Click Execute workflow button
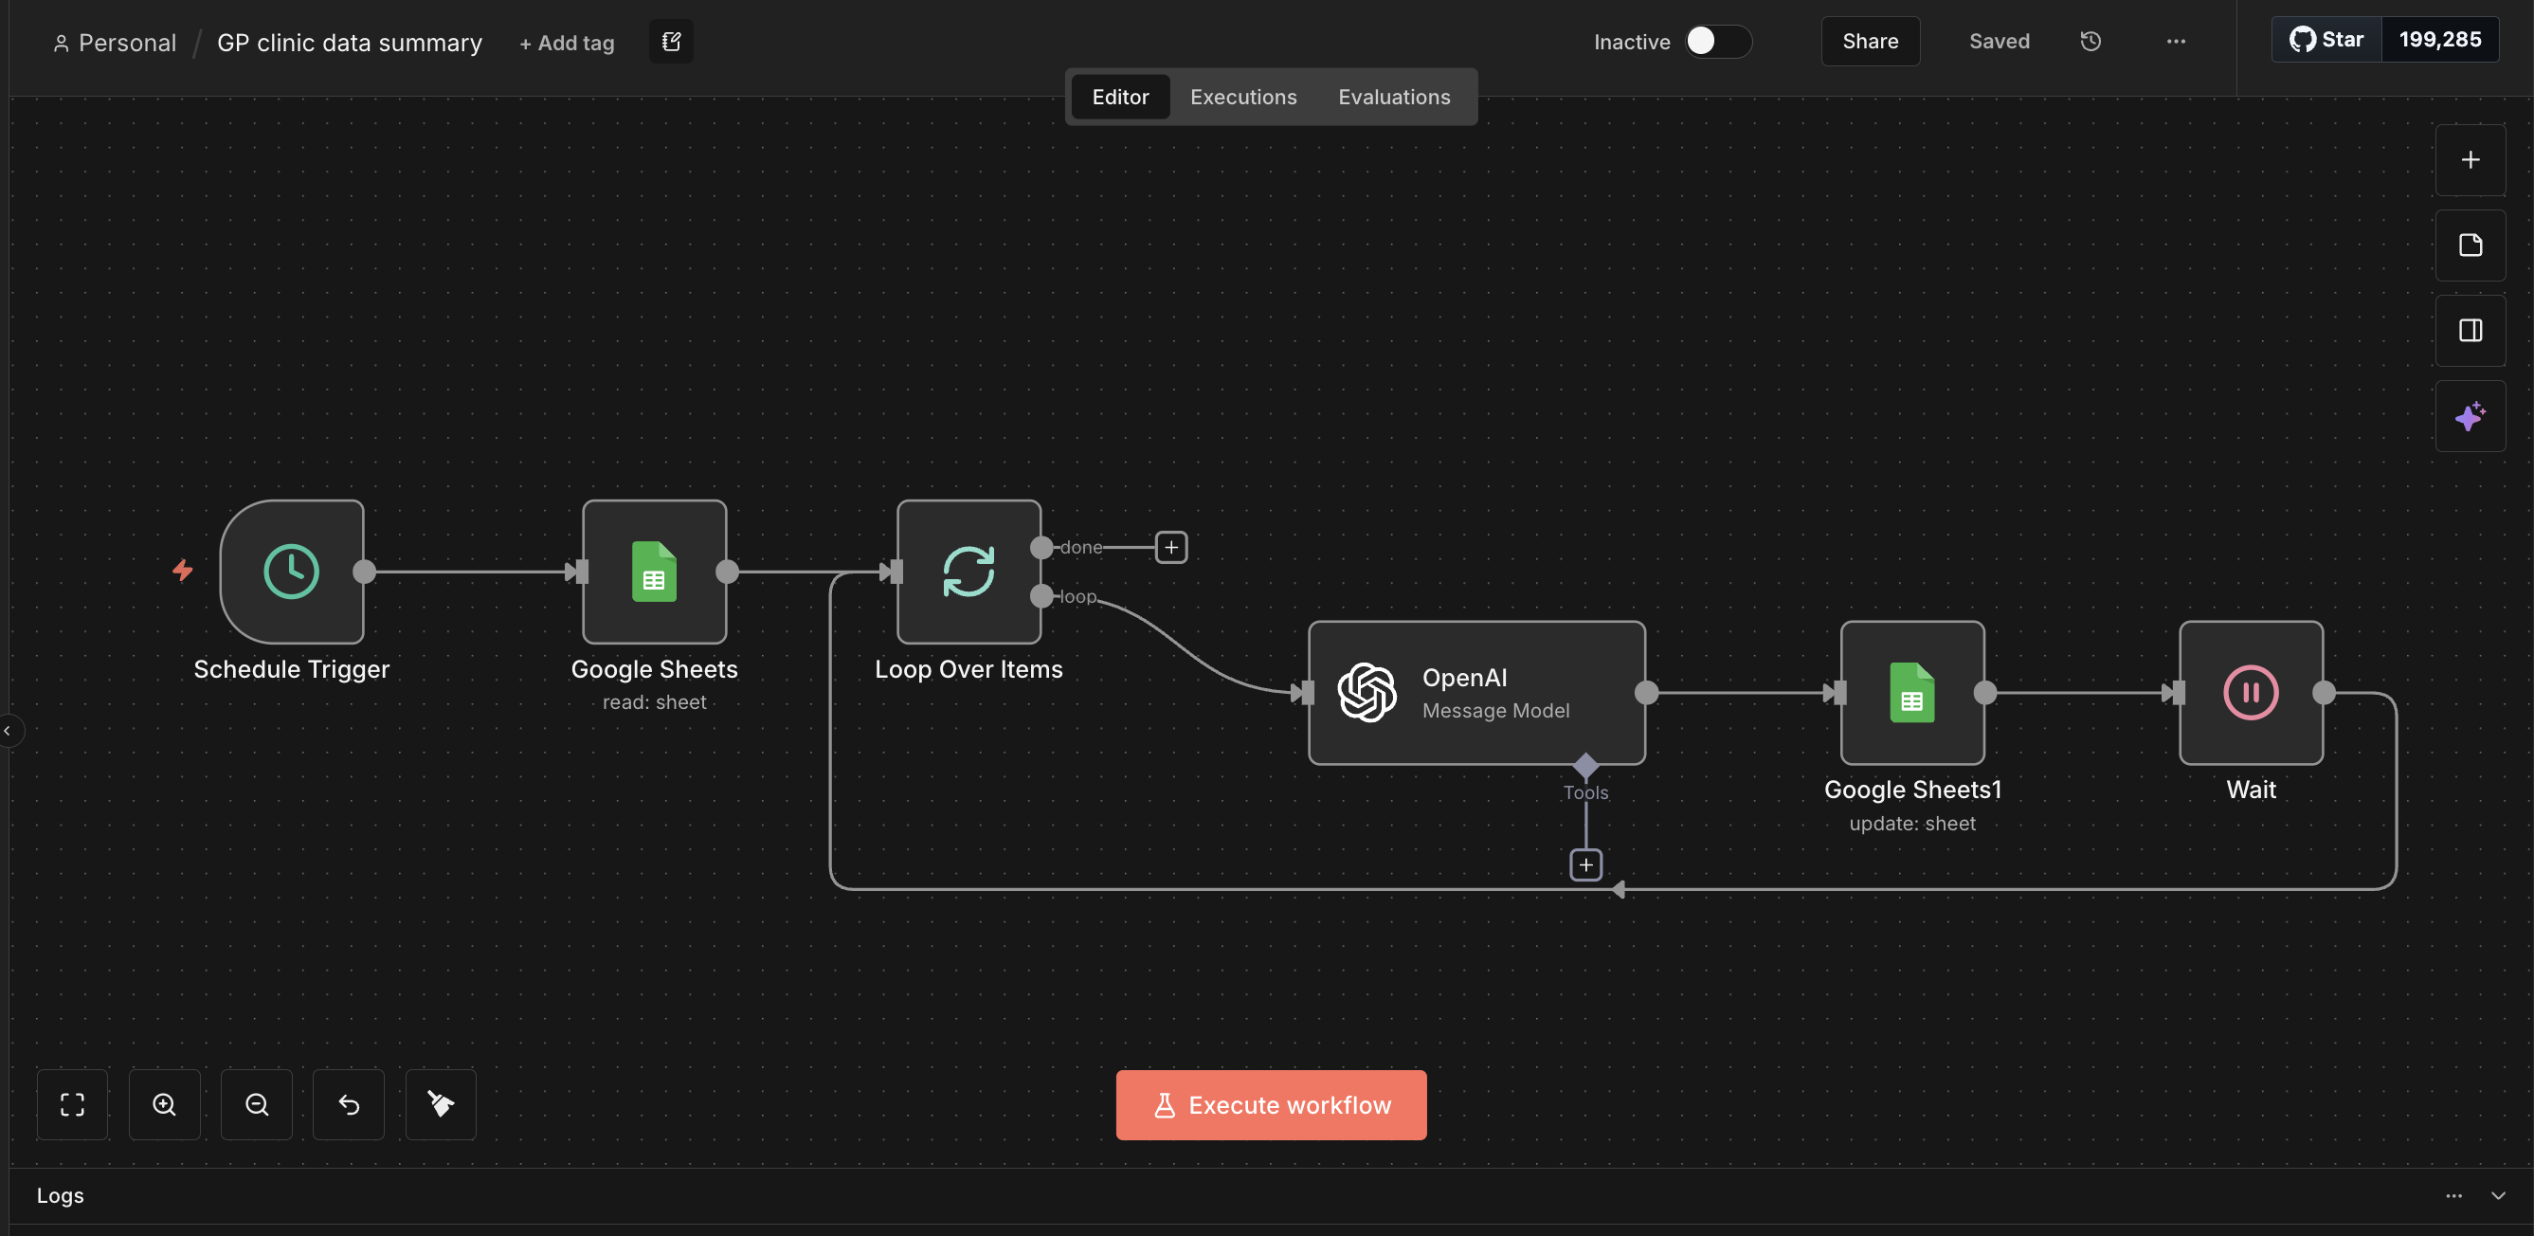The image size is (2534, 1236). pyautogui.click(x=1271, y=1105)
